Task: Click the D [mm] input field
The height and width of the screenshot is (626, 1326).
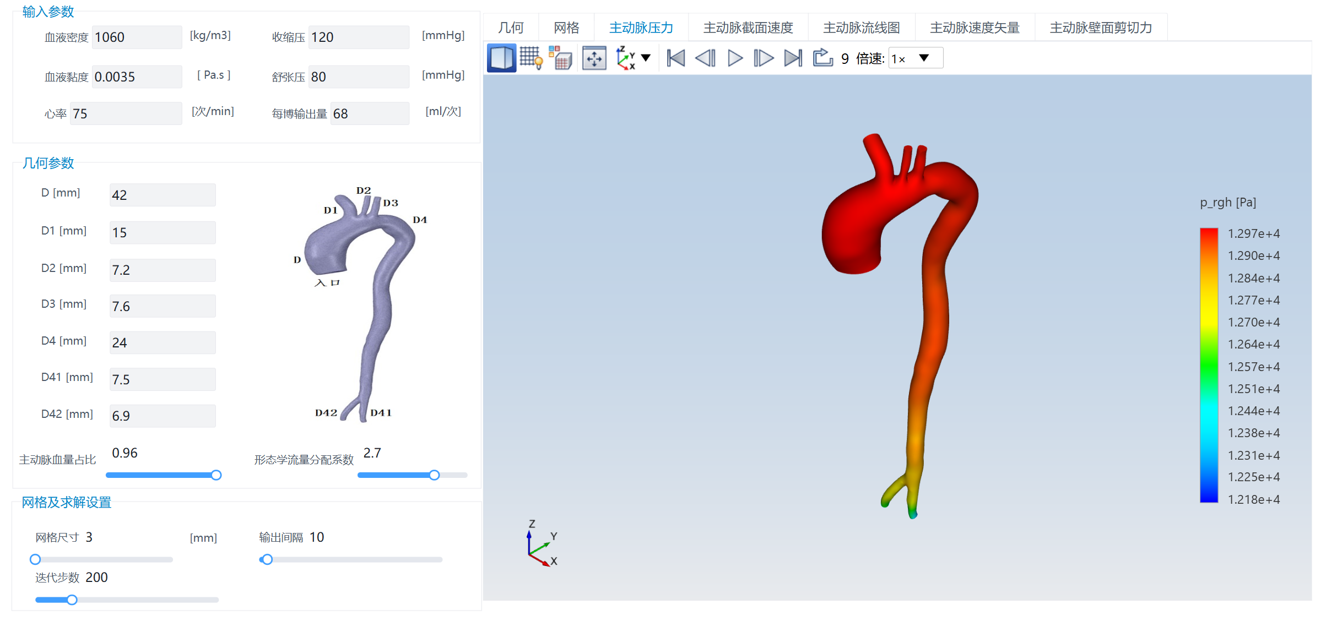Action: click(163, 195)
